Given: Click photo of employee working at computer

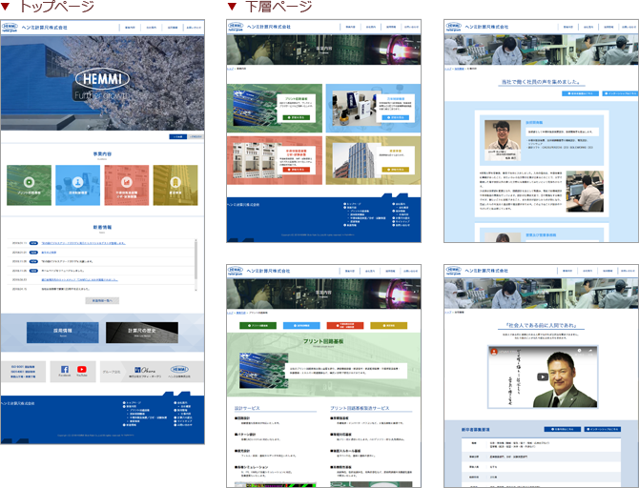Looking at the screenshot, I should pyautogui.click(x=585, y=191).
